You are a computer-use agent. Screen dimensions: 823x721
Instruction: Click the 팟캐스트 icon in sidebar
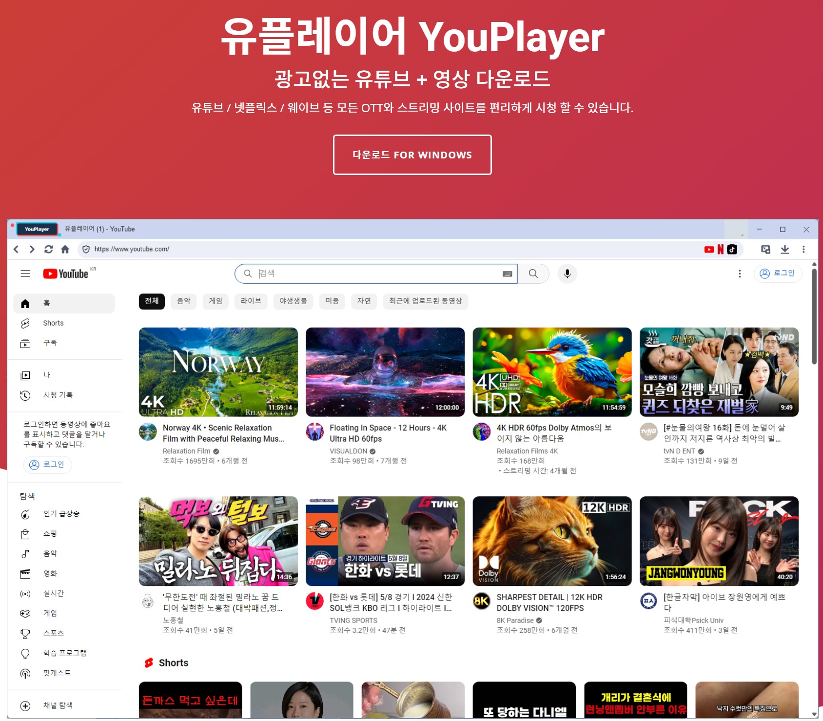pos(25,673)
